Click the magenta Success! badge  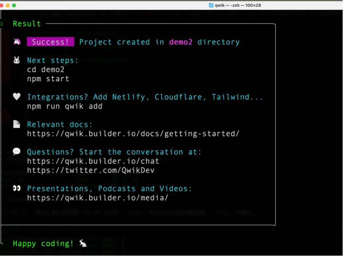[x=51, y=42]
